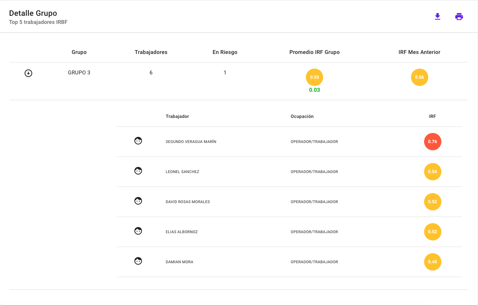The image size is (478, 306).
Task: Click avatar icon for David Rosas Morales
Action: 138,201
